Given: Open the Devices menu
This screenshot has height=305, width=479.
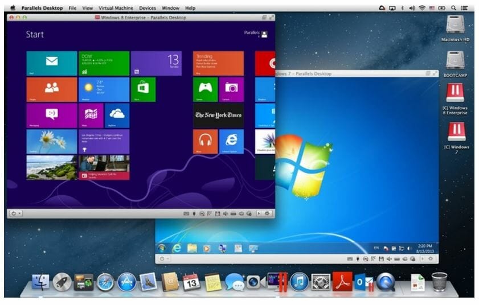Looking at the screenshot, I should pyautogui.click(x=148, y=8).
